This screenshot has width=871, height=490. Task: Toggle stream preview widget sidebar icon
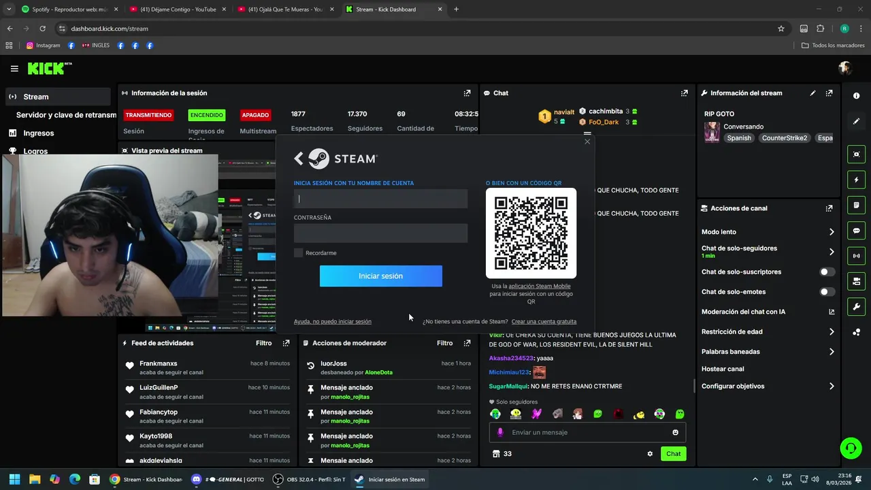(x=856, y=154)
